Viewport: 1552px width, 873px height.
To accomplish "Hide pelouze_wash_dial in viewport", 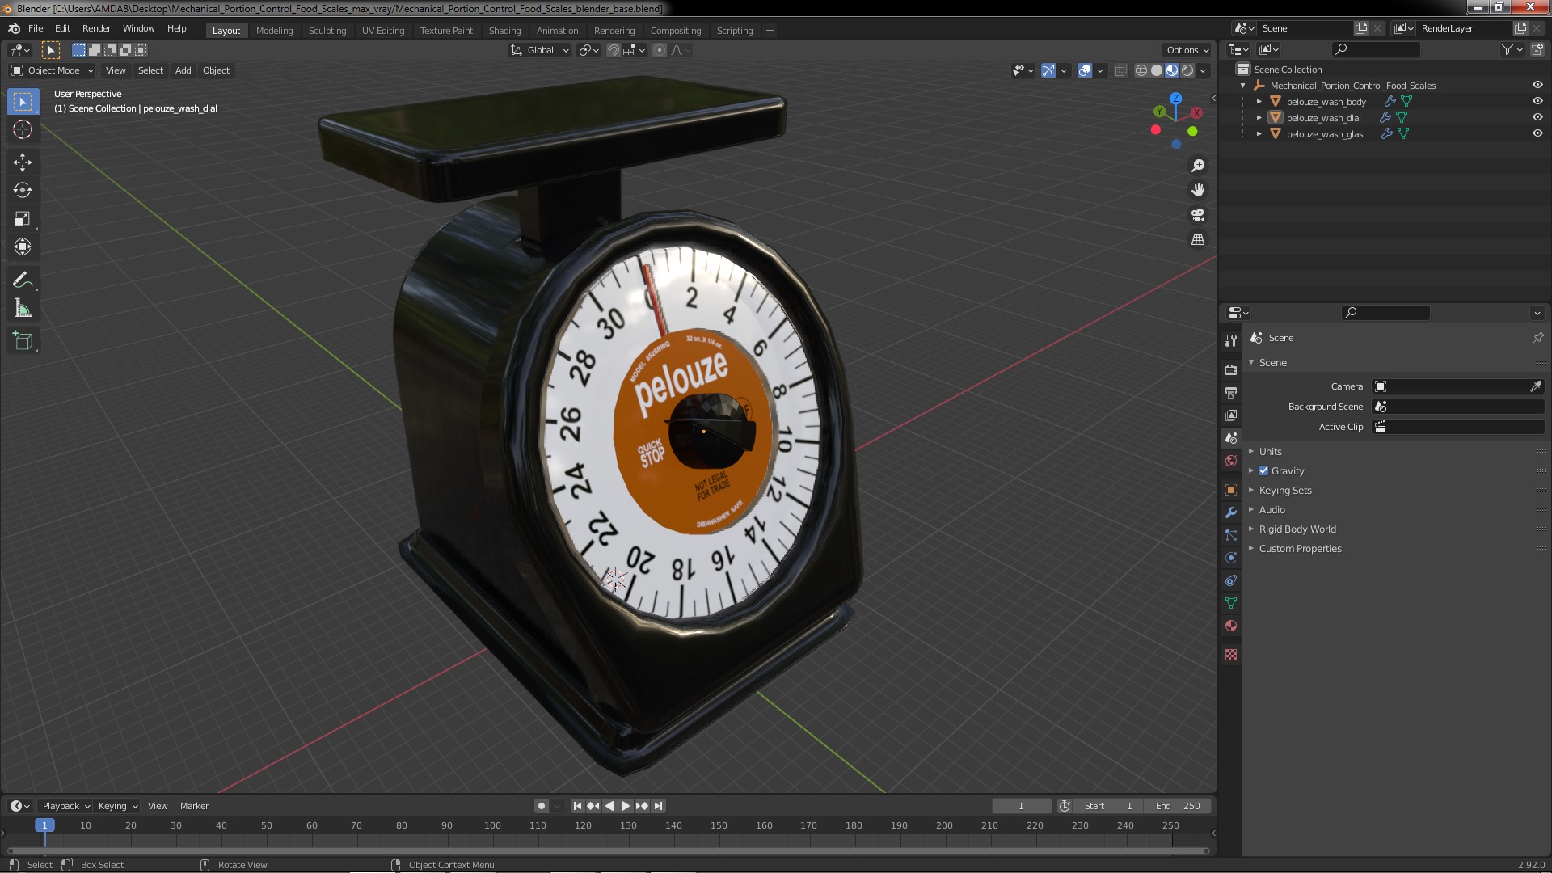I will tap(1537, 118).
